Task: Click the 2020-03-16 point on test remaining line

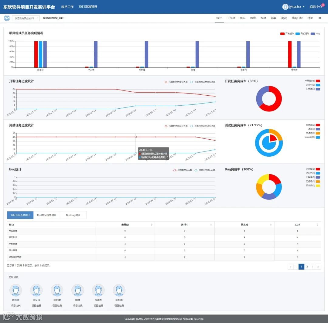Action: (x=136, y=137)
